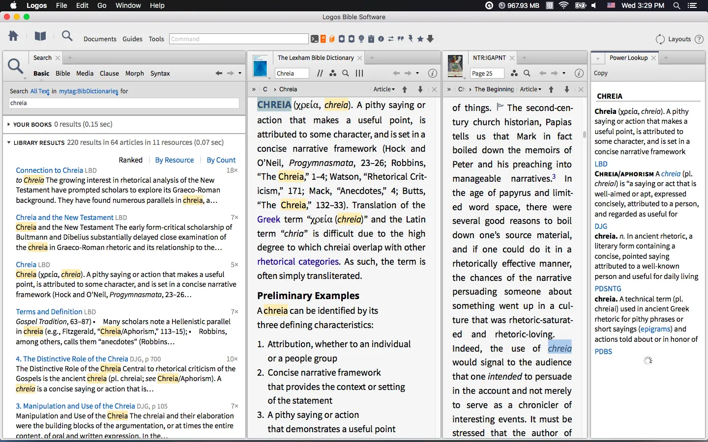Click the Command input box
The height and width of the screenshot is (442, 708).
coord(239,39)
